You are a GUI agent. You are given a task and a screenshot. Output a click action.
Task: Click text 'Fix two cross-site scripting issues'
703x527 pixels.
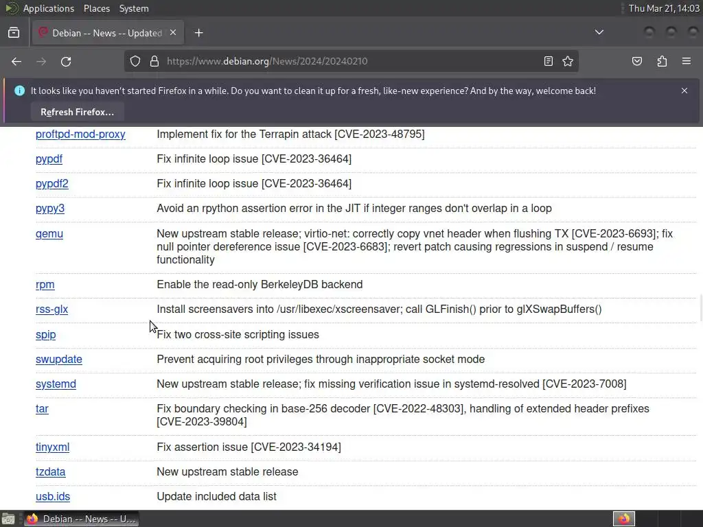(238, 335)
